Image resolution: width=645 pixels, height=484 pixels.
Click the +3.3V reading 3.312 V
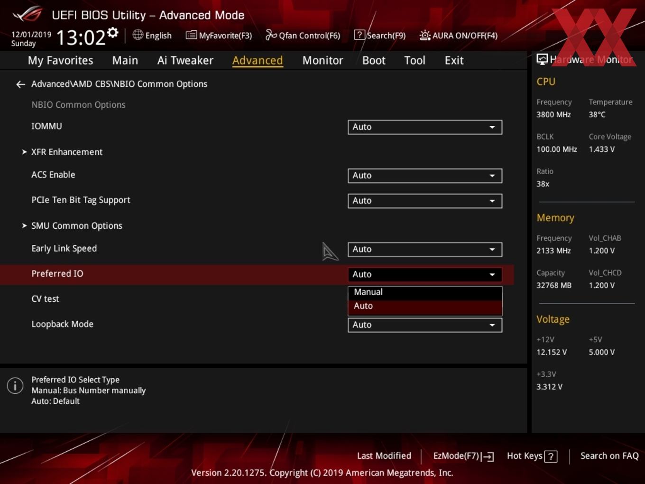tap(549, 387)
